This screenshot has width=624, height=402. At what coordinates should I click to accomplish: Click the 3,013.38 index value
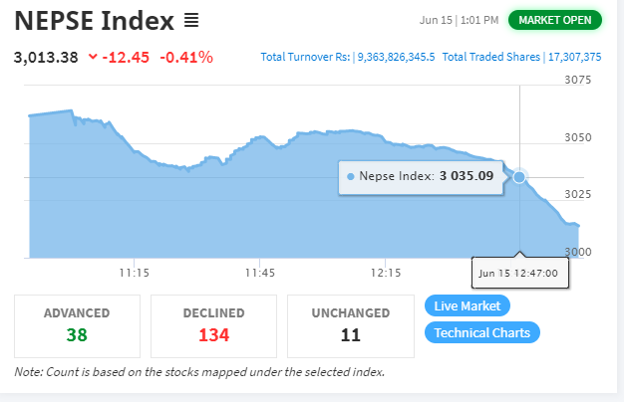click(46, 57)
